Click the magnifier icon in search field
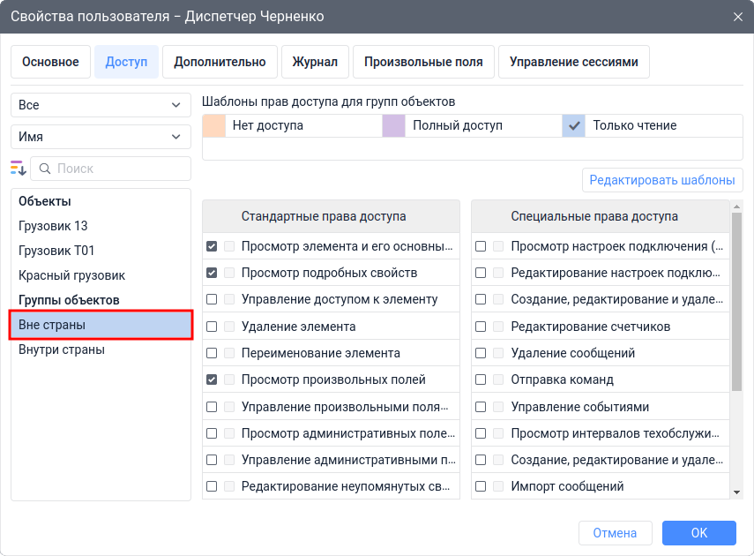The width and height of the screenshot is (754, 556). coord(44,169)
